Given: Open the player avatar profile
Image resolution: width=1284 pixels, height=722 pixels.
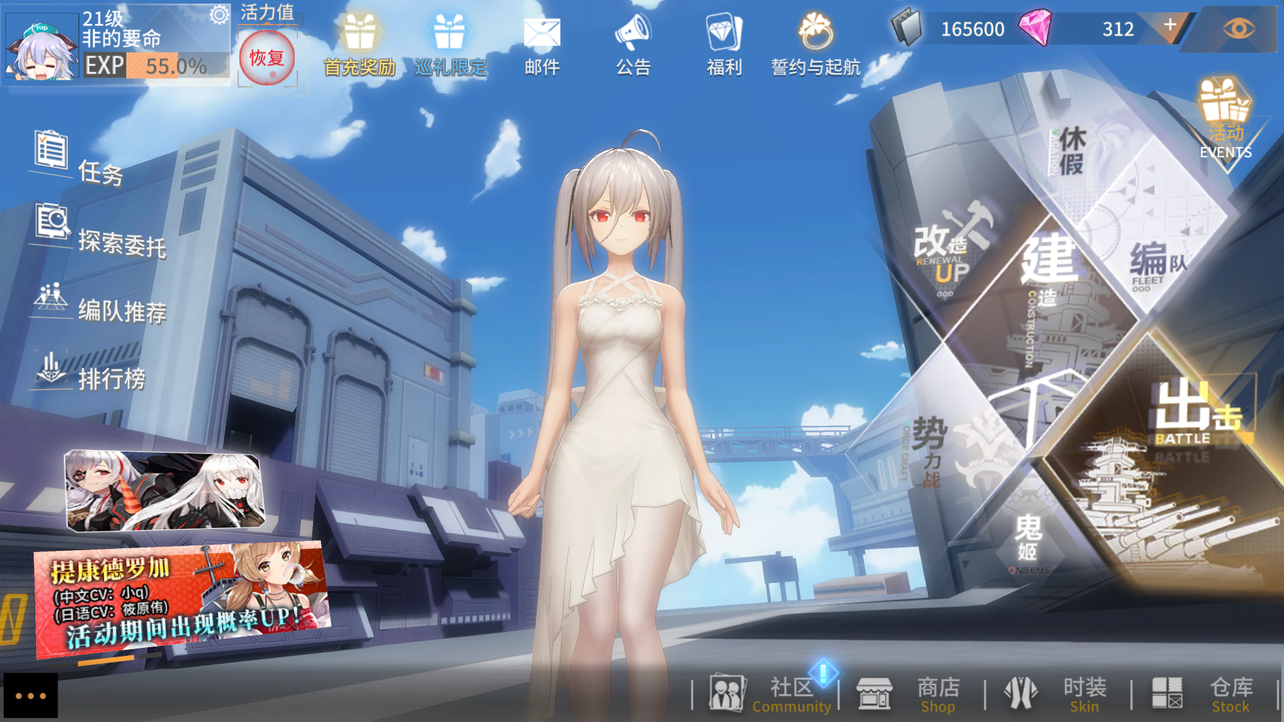Looking at the screenshot, I should (x=41, y=48).
